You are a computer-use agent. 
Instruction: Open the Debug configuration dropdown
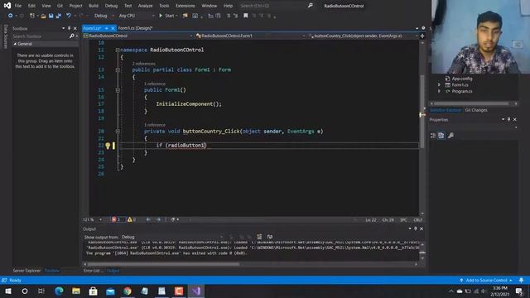point(104,16)
